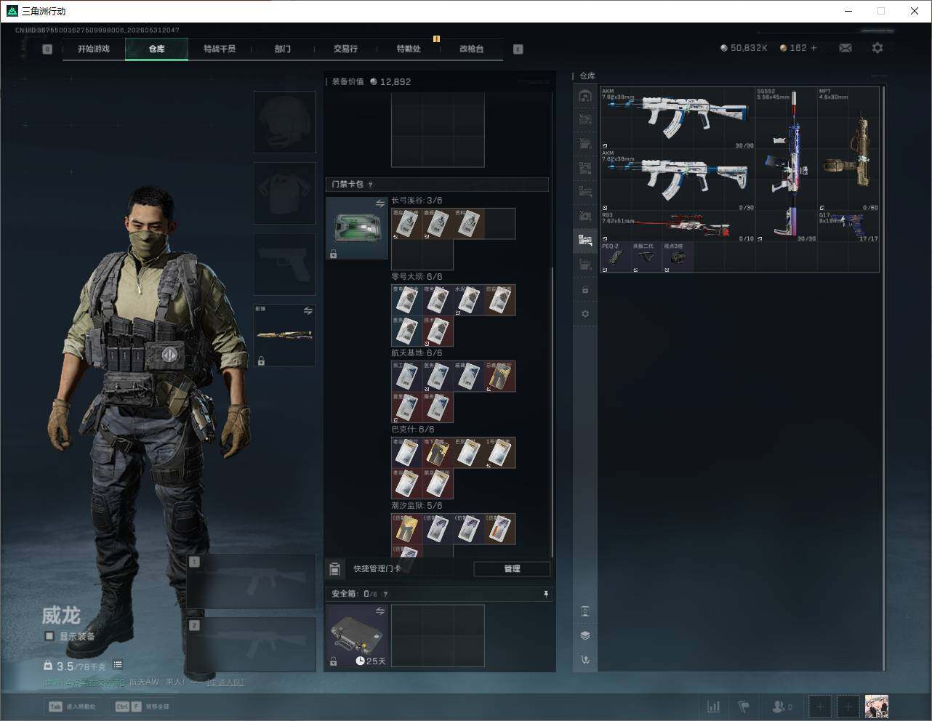932x721 pixels.
Task: Click the swap arrows on the melee knife slot
Action: pyautogui.click(x=308, y=310)
